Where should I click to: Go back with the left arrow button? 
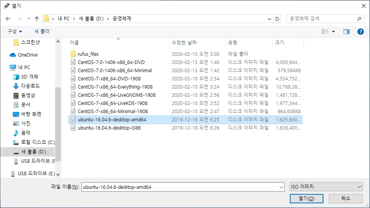pyautogui.click(x=8, y=19)
